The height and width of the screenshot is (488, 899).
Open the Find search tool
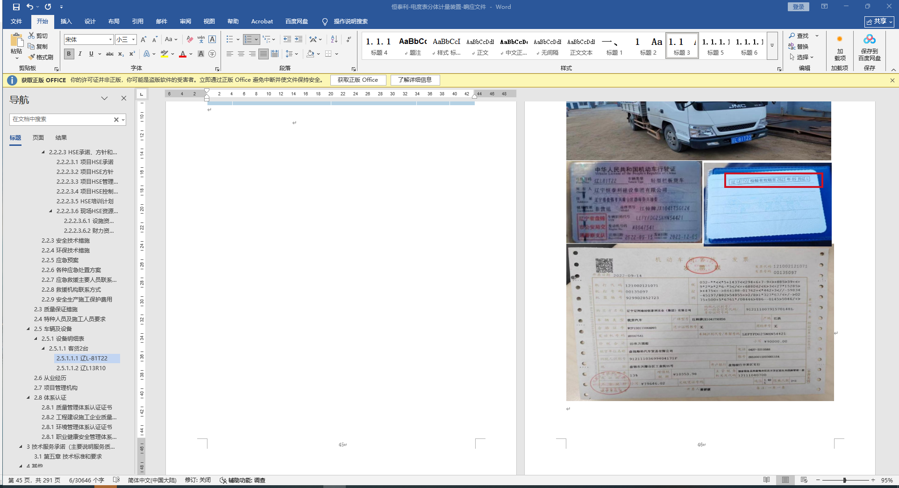coord(799,36)
